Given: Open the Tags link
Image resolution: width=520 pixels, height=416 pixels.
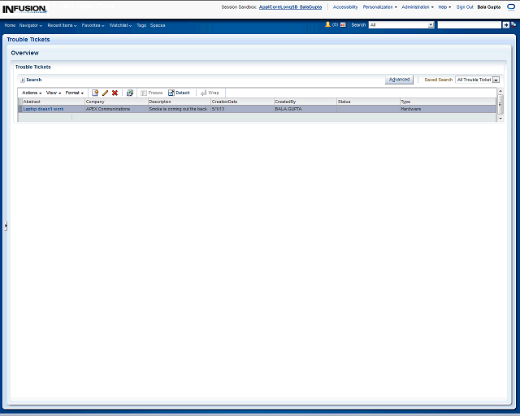Looking at the screenshot, I should [141, 25].
